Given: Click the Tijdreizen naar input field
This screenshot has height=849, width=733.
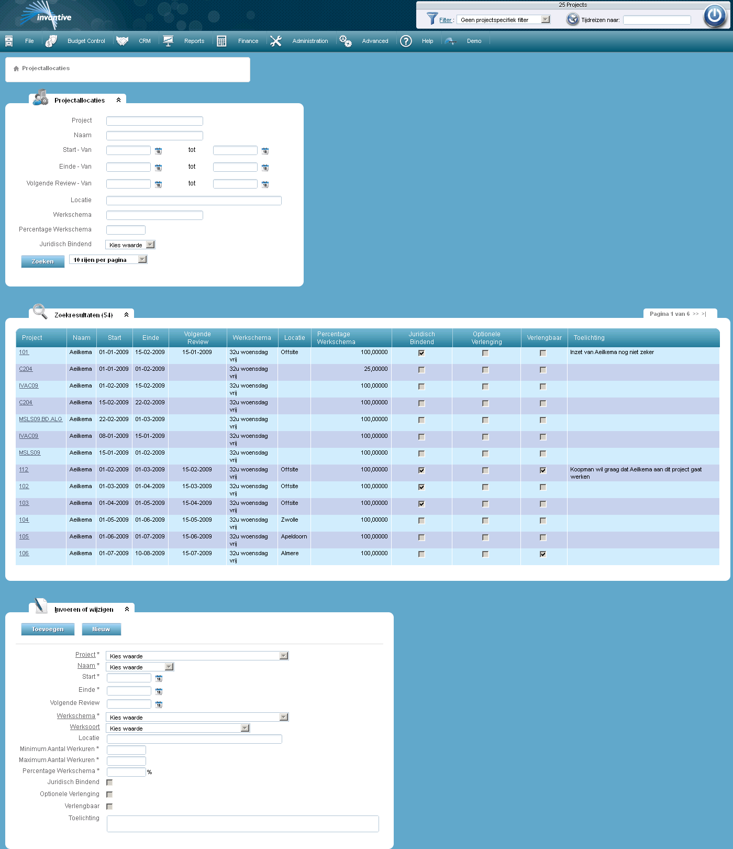Looking at the screenshot, I should [x=657, y=20].
